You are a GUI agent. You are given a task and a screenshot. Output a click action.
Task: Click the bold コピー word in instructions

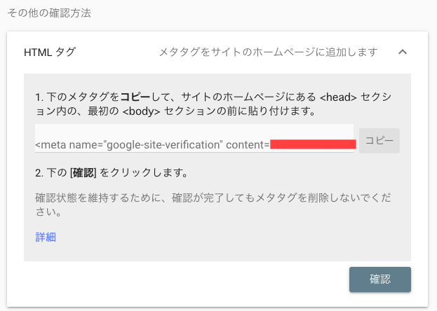pos(135,97)
